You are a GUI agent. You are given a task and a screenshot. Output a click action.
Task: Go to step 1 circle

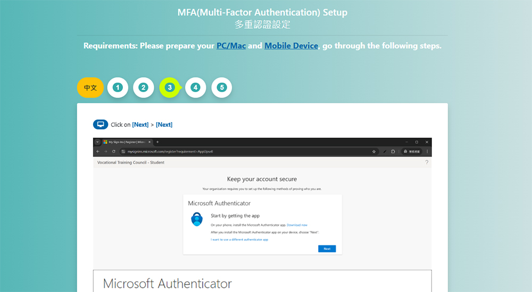click(118, 88)
